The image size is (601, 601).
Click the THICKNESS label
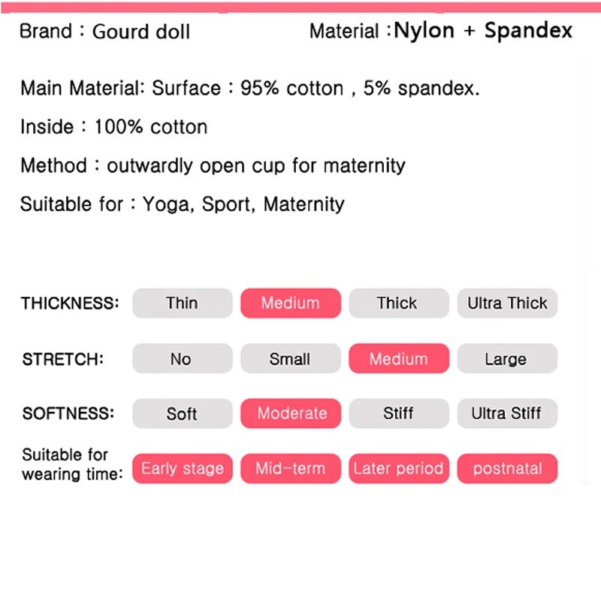click(x=70, y=304)
